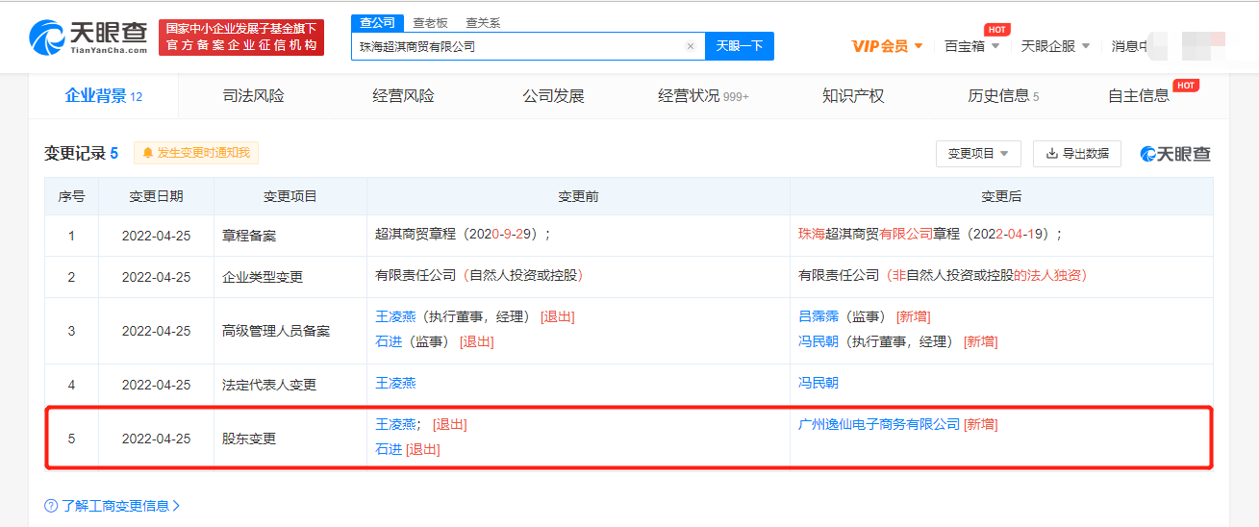1259x527 pixels.
Task: Click the question mark icon beside 了解工商变更信息
Action: [x=51, y=506]
